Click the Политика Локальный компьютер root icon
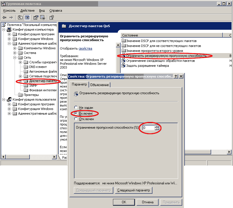 4,25
